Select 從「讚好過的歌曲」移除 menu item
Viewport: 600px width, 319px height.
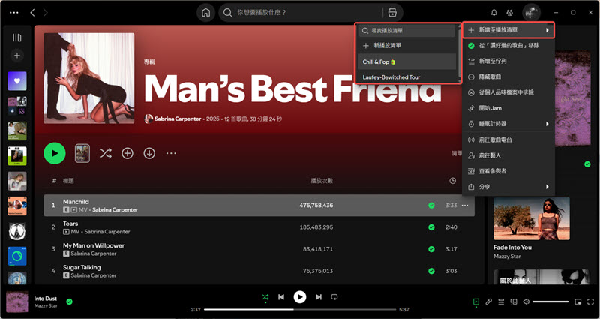click(x=508, y=46)
